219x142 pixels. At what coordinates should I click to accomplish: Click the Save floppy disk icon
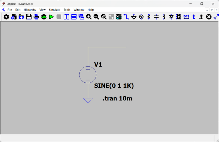[29, 17]
